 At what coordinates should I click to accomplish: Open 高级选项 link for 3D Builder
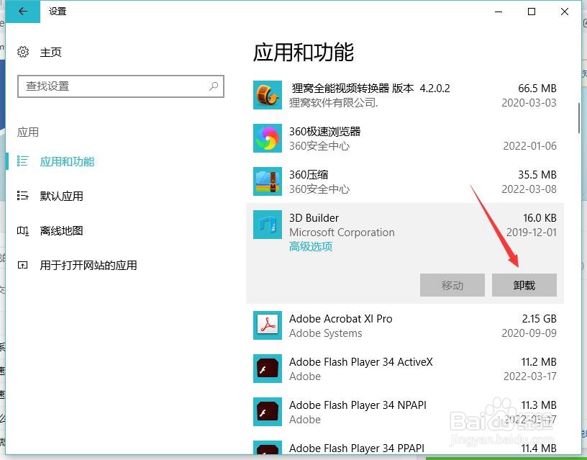(x=311, y=246)
